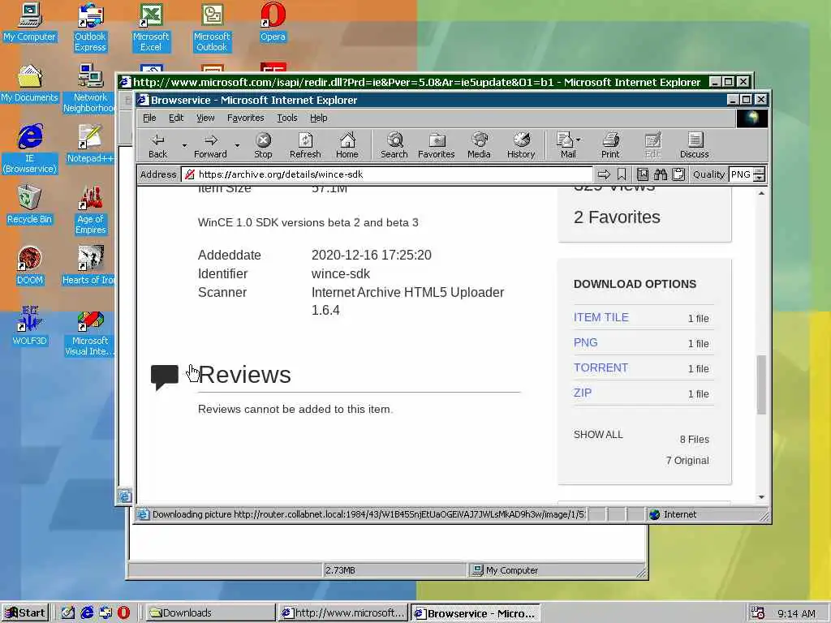The image size is (831, 623).
Task: Launch Opera from the quick launch bar
Action: coord(123,613)
